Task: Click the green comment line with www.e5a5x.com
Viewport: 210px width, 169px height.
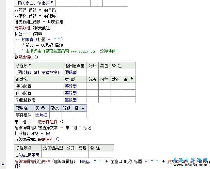Action: [69, 51]
